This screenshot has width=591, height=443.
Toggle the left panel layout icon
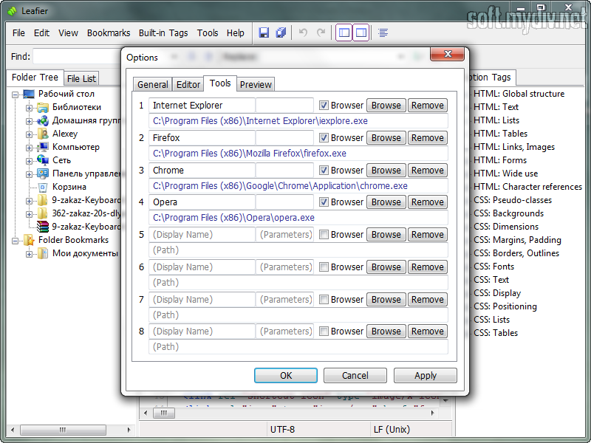coord(344,32)
